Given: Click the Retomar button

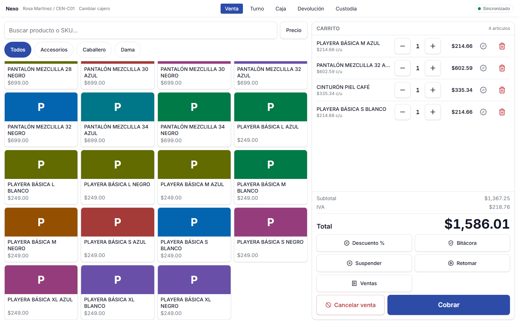Looking at the screenshot, I should tap(462, 263).
